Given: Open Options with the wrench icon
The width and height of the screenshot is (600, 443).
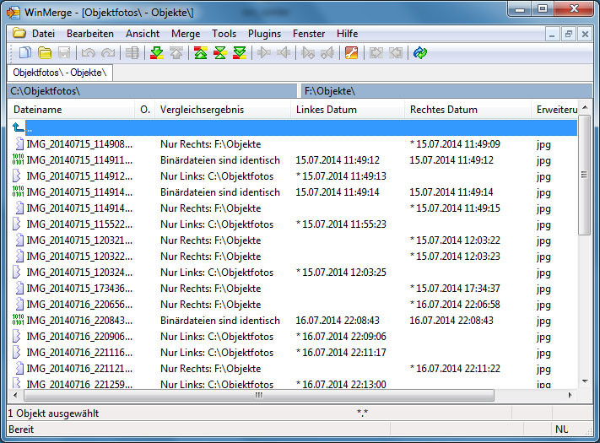Looking at the screenshot, I should 351,52.
